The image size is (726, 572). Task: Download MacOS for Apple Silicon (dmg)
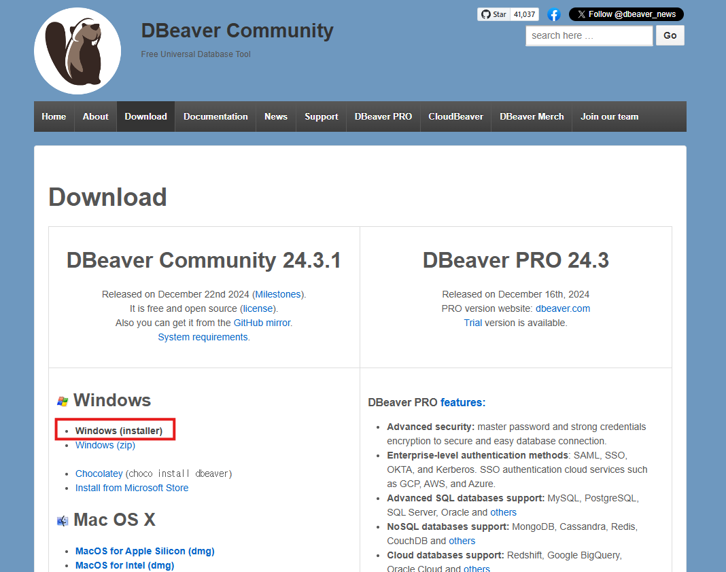point(145,551)
